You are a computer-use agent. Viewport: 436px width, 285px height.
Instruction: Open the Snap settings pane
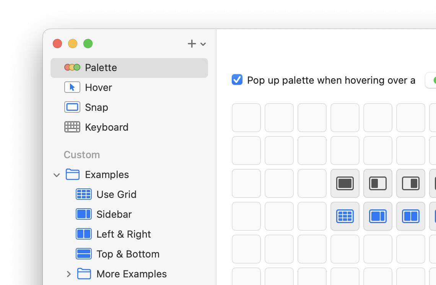click(x=96, y=107)
